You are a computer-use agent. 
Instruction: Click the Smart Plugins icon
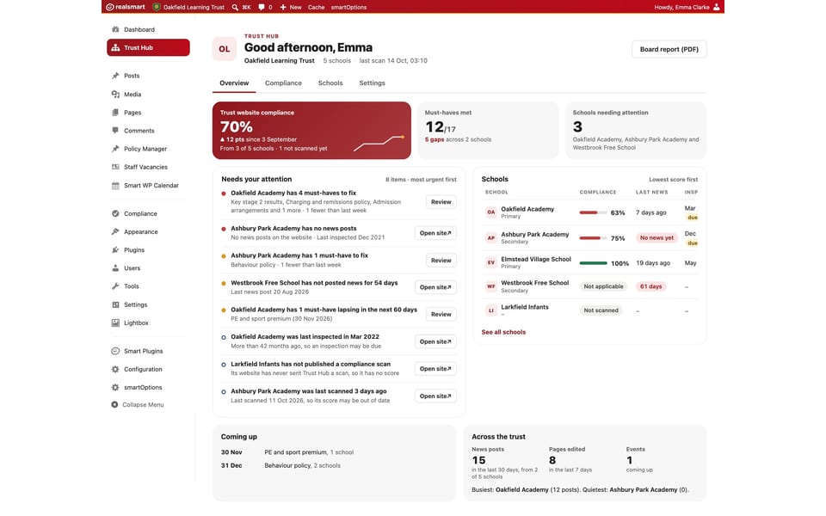115,351
